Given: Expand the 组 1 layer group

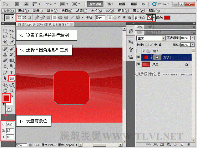Looking at the screenshot, I should [143, 51].
